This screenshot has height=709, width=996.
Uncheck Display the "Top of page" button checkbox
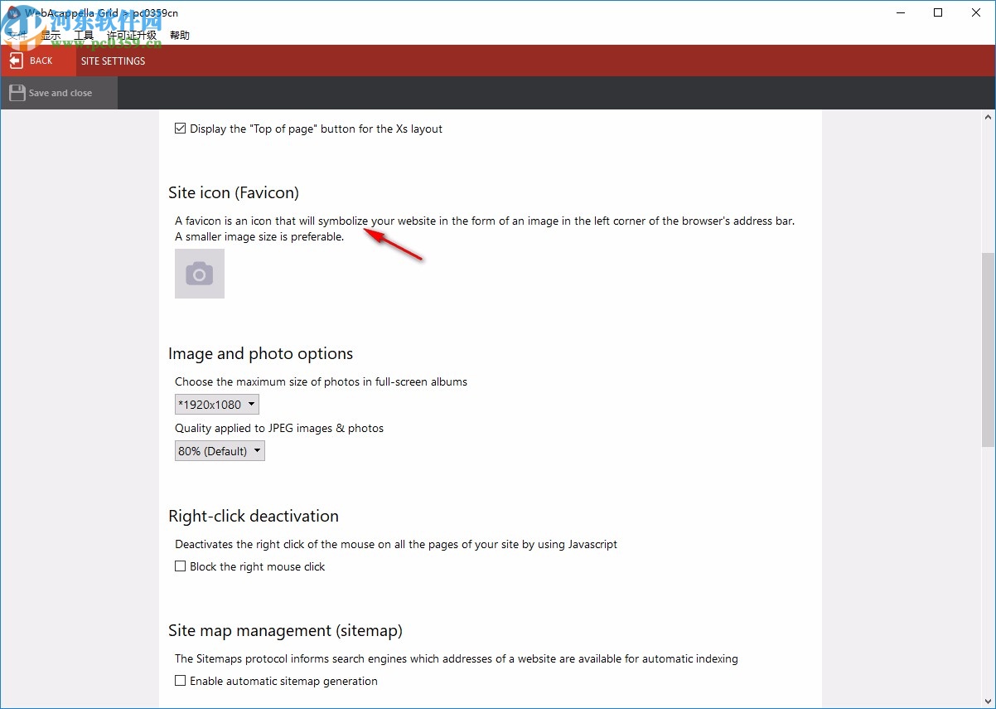tap(181, 129)
